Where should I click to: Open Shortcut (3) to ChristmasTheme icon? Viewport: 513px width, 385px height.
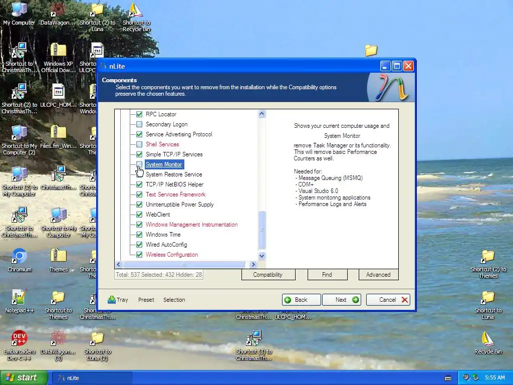click(254, 346)
